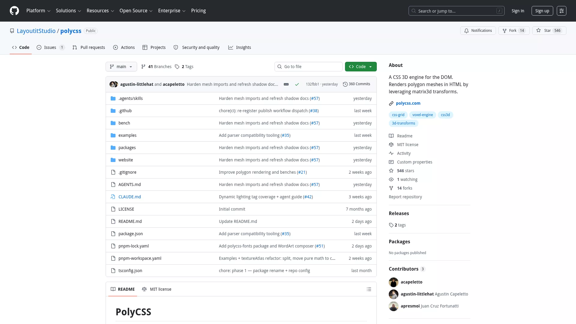576x324 pixels.
Task: Expand the Solutions menu
Action: click(68, 11)
